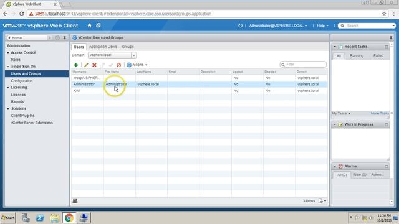Screen dimensions: 399x224
Task: Switch to the Application Users tab
Action: coord(103,47)
